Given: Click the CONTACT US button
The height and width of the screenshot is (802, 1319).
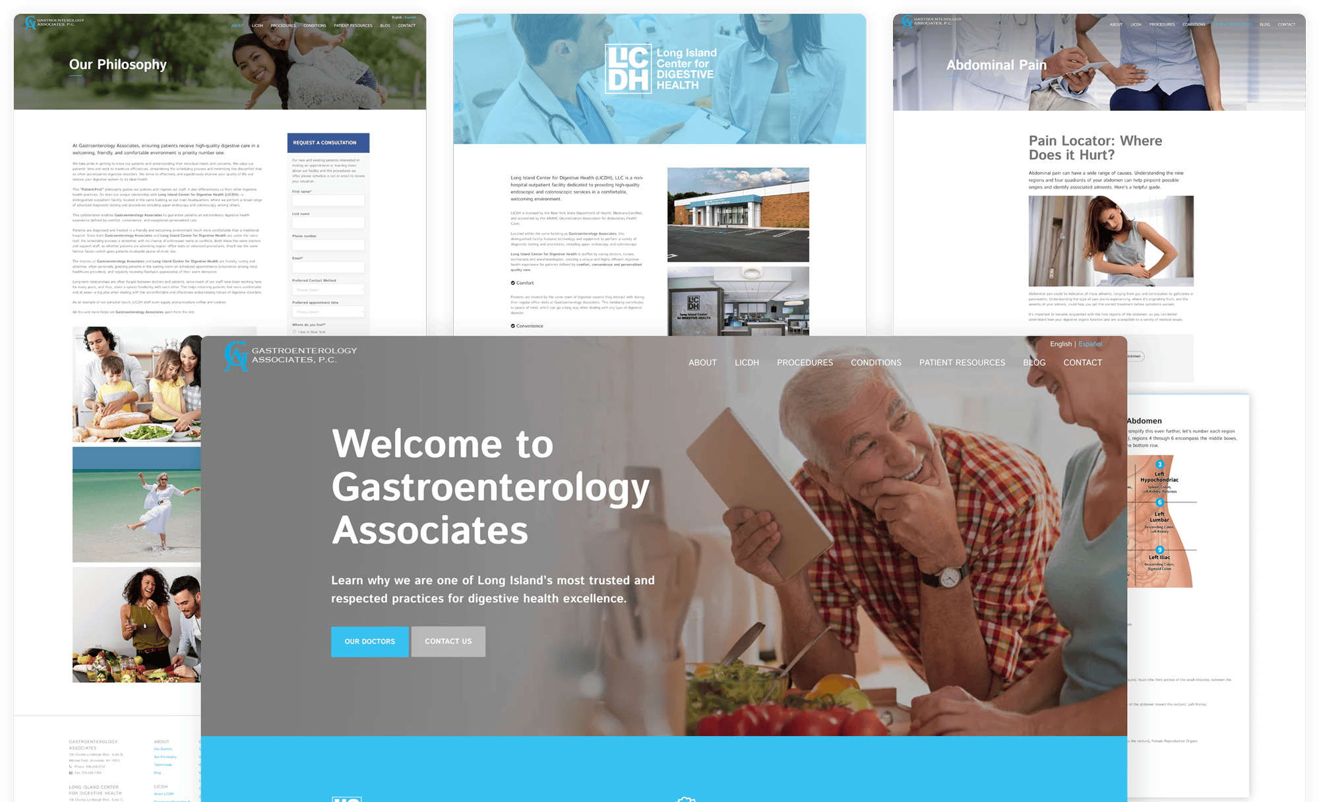Looking at the screenshot, I should 448,641.
